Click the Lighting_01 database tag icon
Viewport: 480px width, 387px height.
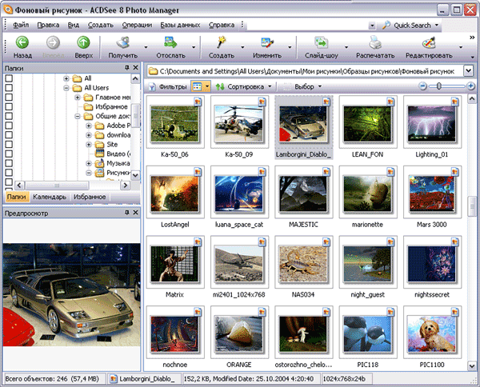coord(455,102)
